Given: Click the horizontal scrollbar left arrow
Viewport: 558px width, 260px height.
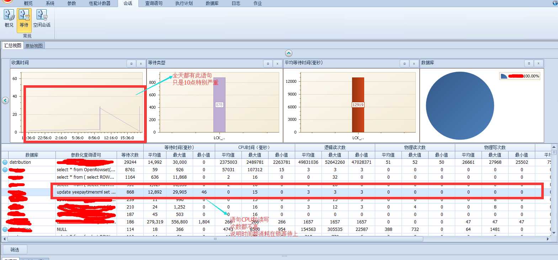Looking at the screenshot, I should tap(4, 239).
